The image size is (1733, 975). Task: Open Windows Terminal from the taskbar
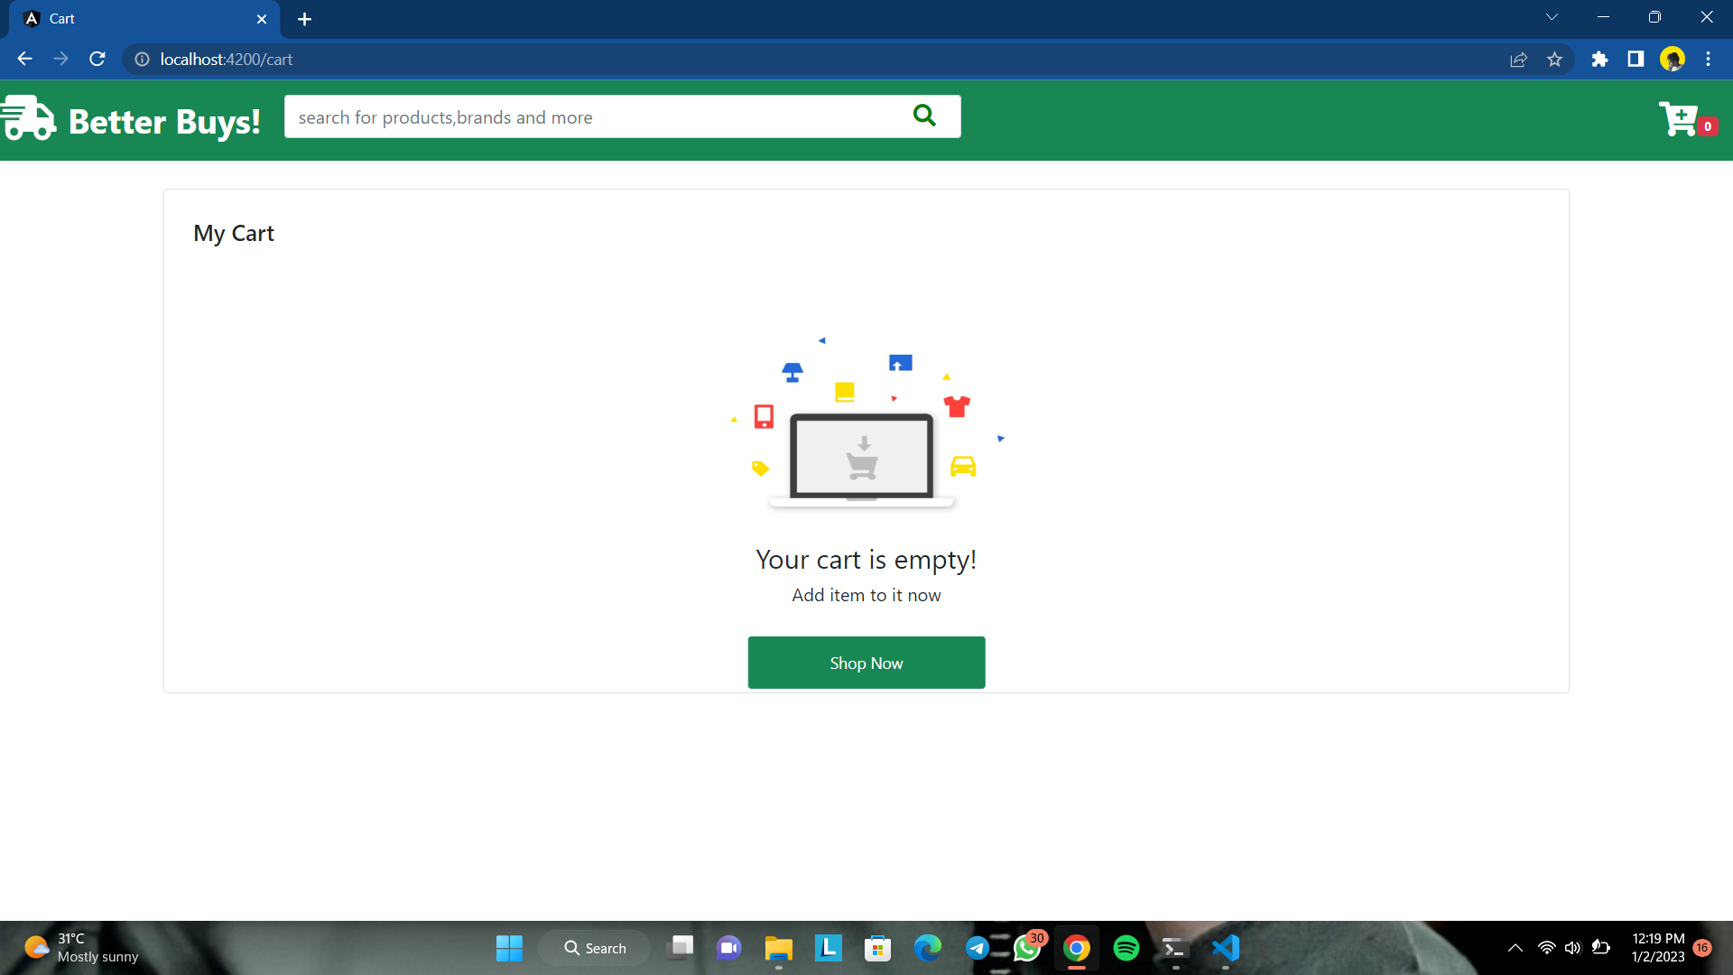tap(1174, 949)
